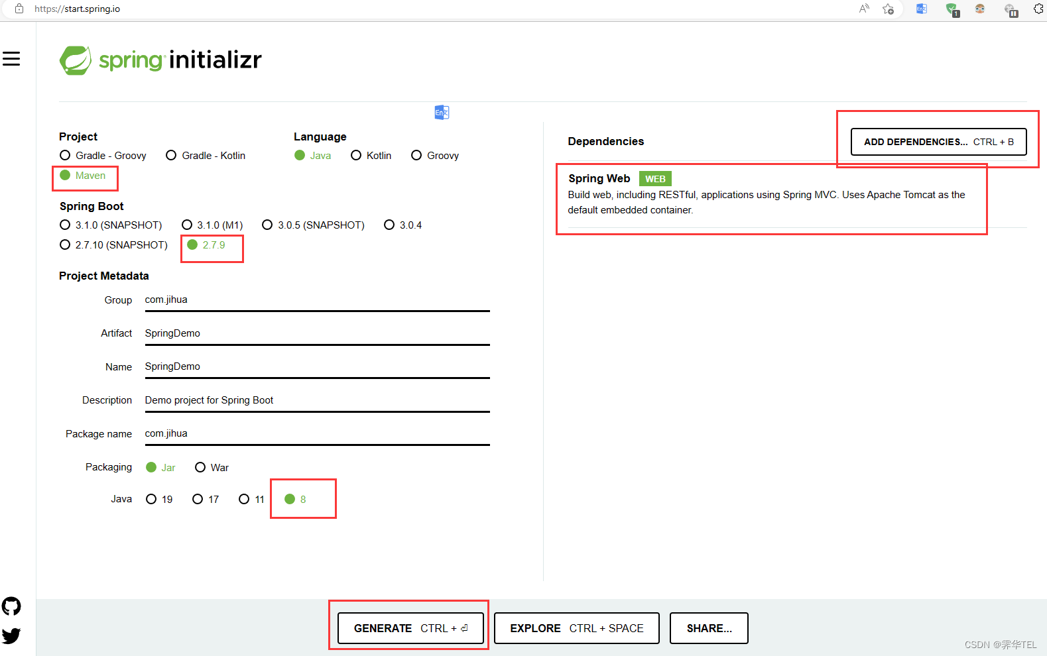
Task: Open the GitHub link icon
Action: 11,606
